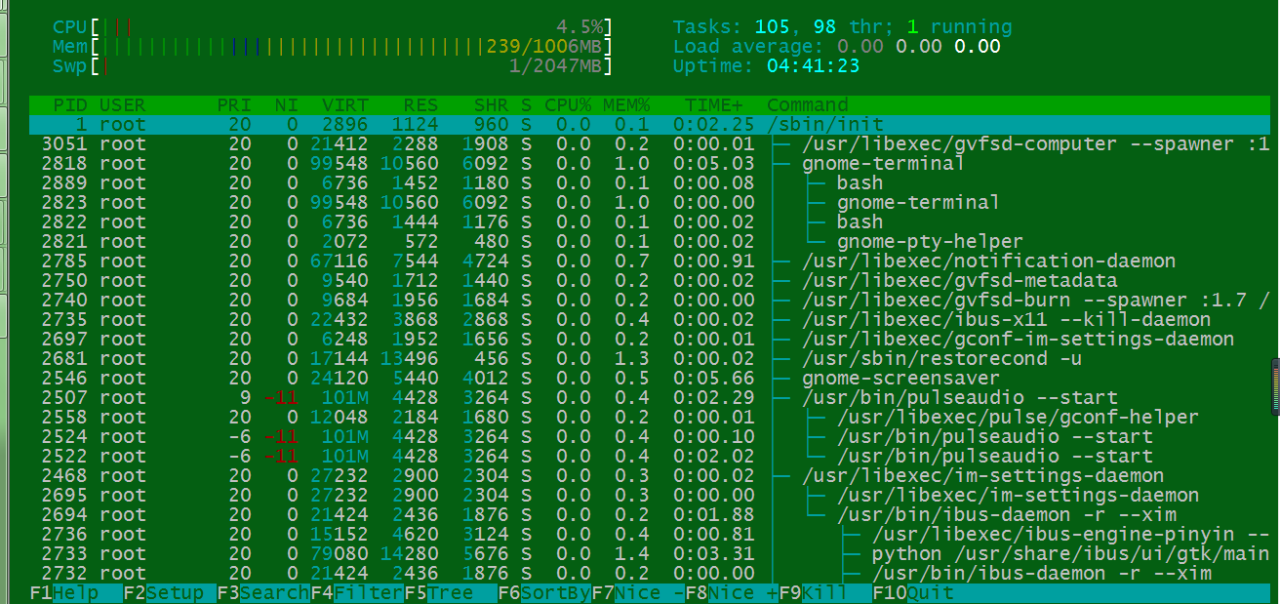Sort by the VIRT column header
Viewport: 1280px width, 604px height.
345,104
